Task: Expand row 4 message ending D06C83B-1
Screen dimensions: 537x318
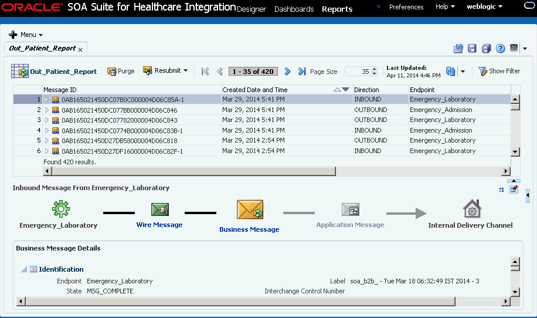Action: tap(47, 131)
